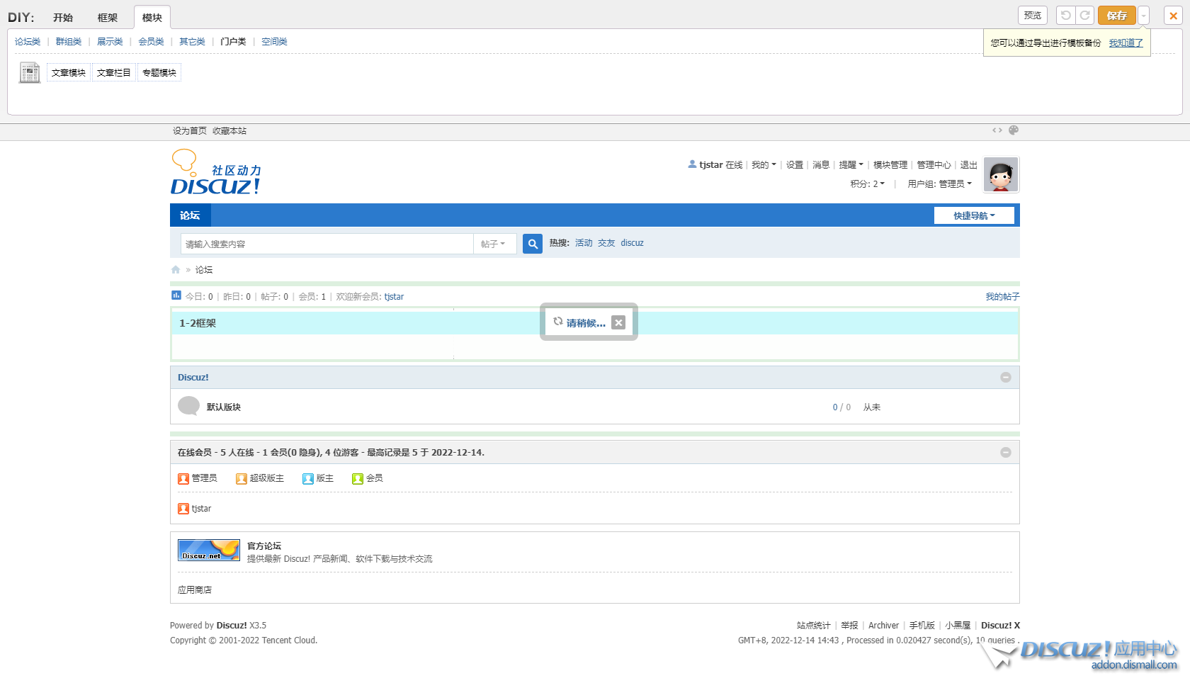Click the redo icon in the DIY toolbar
This screenshot has width=1190, height=683.
(x=1085, y=15)
